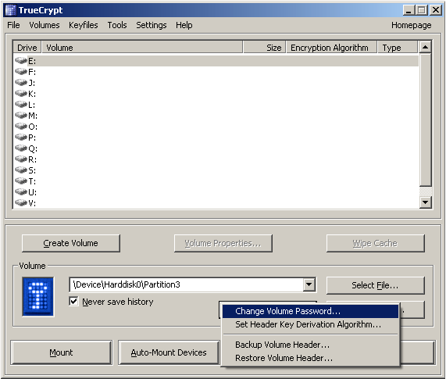
Task: Select the K: drive icon
Action: coord(21,93)
